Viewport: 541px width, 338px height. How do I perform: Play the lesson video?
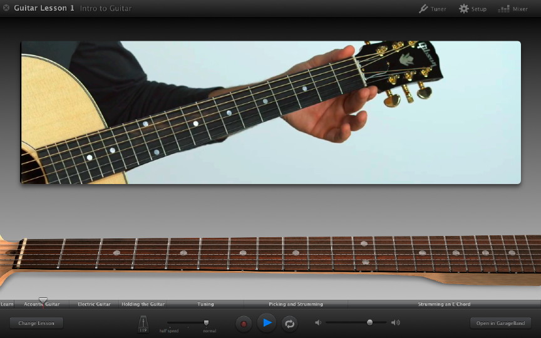pos(267,323)
